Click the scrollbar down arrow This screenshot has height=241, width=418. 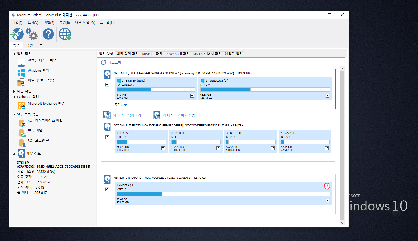click(343, 223)
